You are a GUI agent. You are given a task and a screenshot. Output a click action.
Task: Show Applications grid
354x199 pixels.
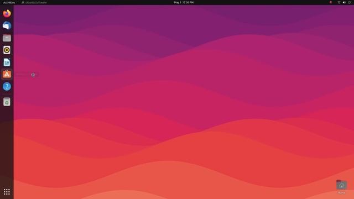point(7,192)
